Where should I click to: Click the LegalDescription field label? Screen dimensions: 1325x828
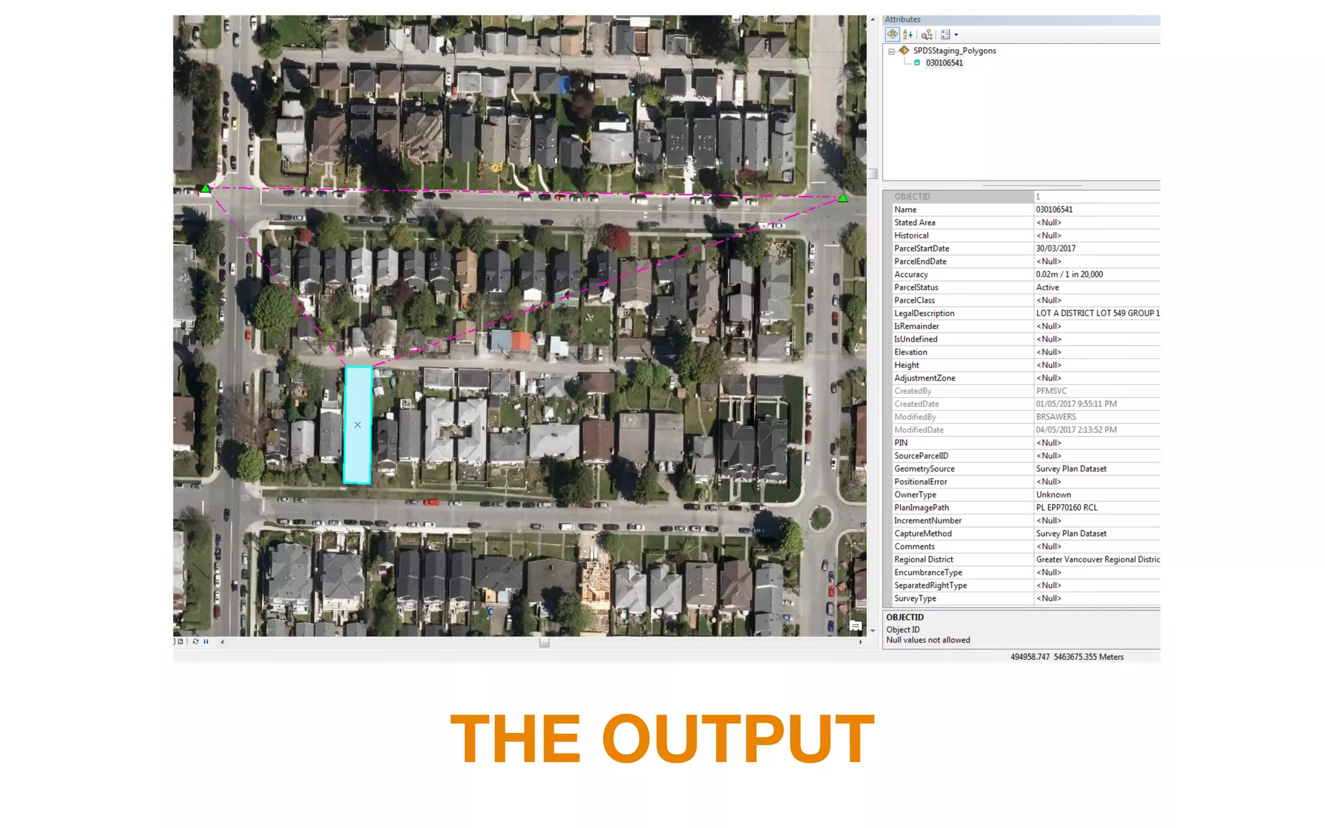tap(924, 313)
